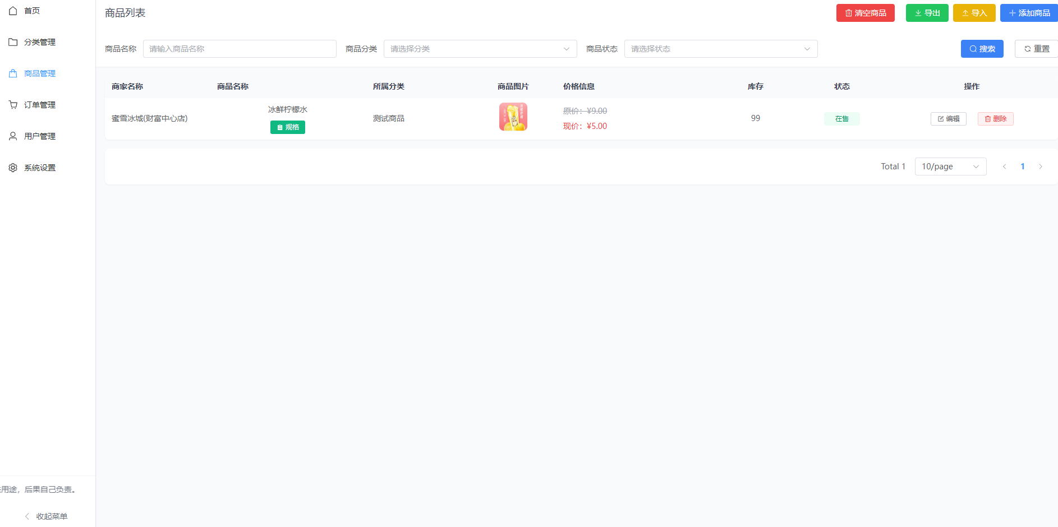
Task: Click the home icon beside 首页
Action: click(x=13, y=11)
